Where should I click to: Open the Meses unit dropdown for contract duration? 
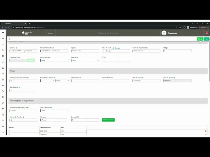tap(62, 81)
